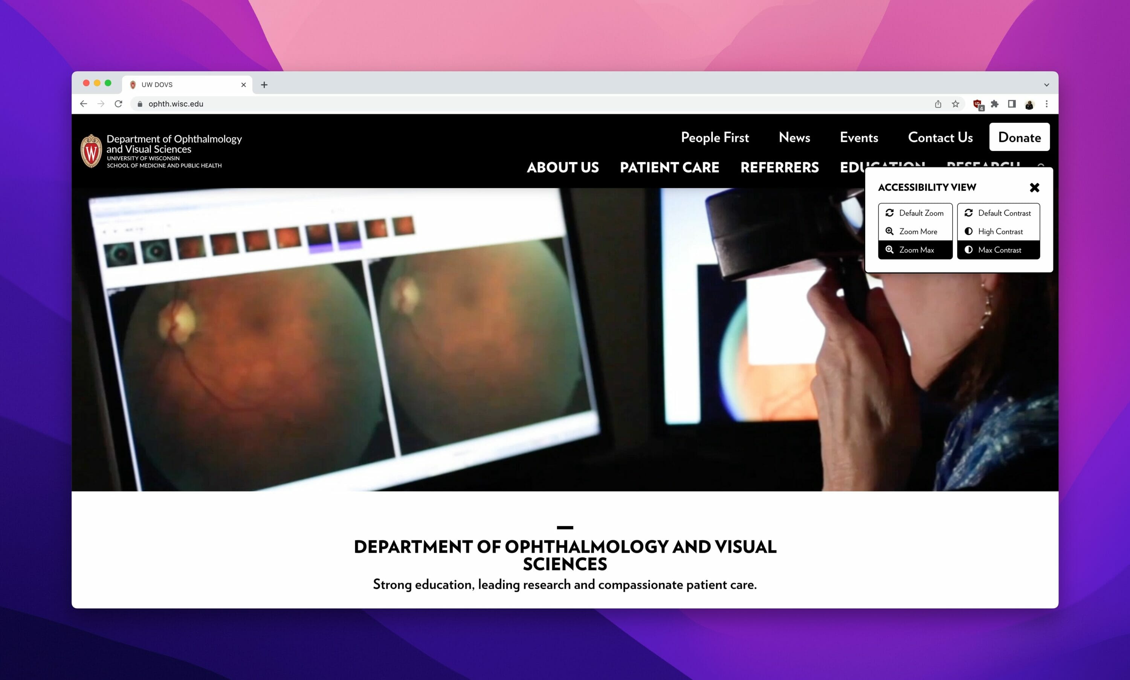The width and height of the screenshot is (1130, 680).
Task: Click the 'DEPARTMENT OF OPHTHALMOLOGY AND VISUAL SCIENCES' heading
Action: coord(565,555)
